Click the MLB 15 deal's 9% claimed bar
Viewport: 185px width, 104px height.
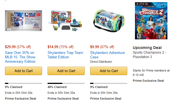(23, 83)
